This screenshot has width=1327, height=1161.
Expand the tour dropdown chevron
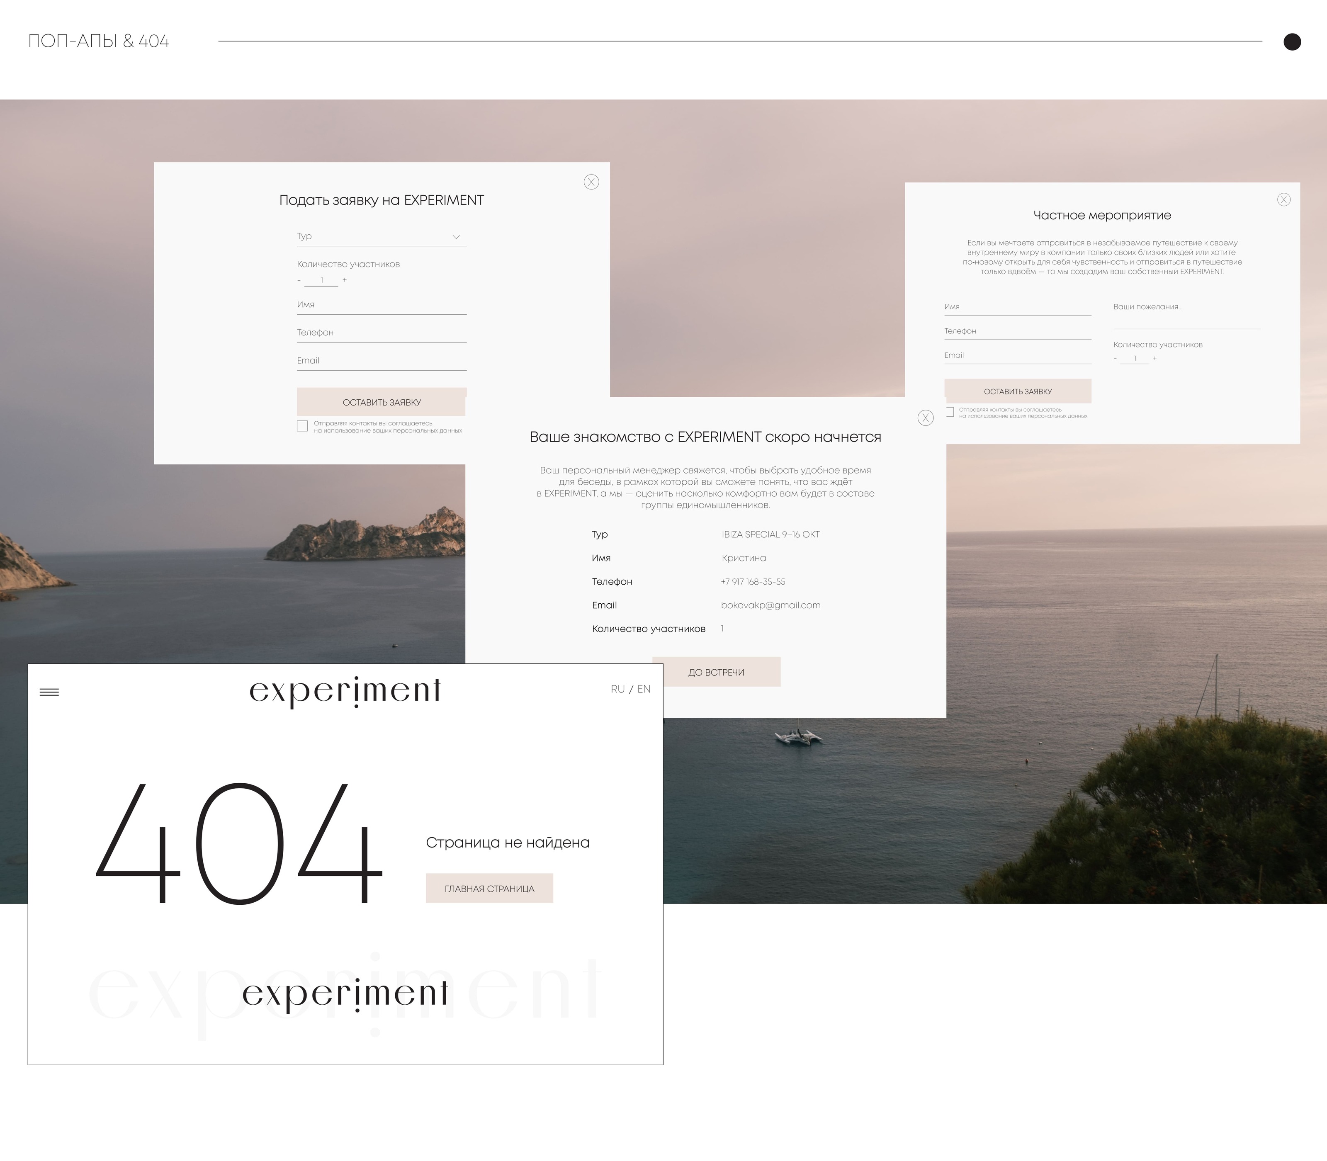click(456, 237)
